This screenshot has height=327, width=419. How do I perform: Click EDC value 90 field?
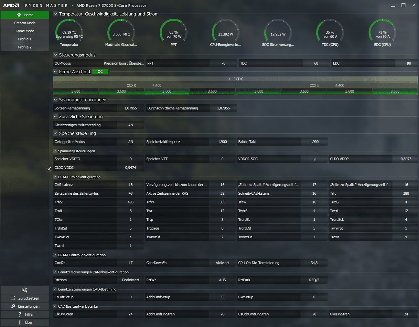(x=406, y=63)
